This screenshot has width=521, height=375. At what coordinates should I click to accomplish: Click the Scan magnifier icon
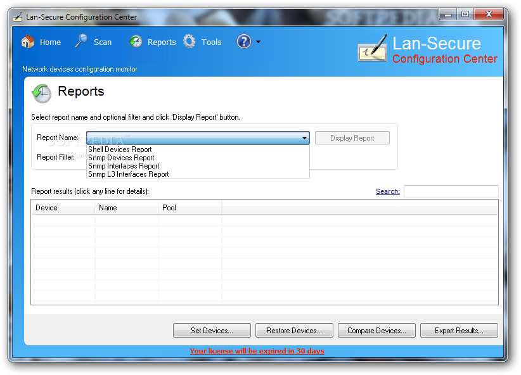coord(81,41)
